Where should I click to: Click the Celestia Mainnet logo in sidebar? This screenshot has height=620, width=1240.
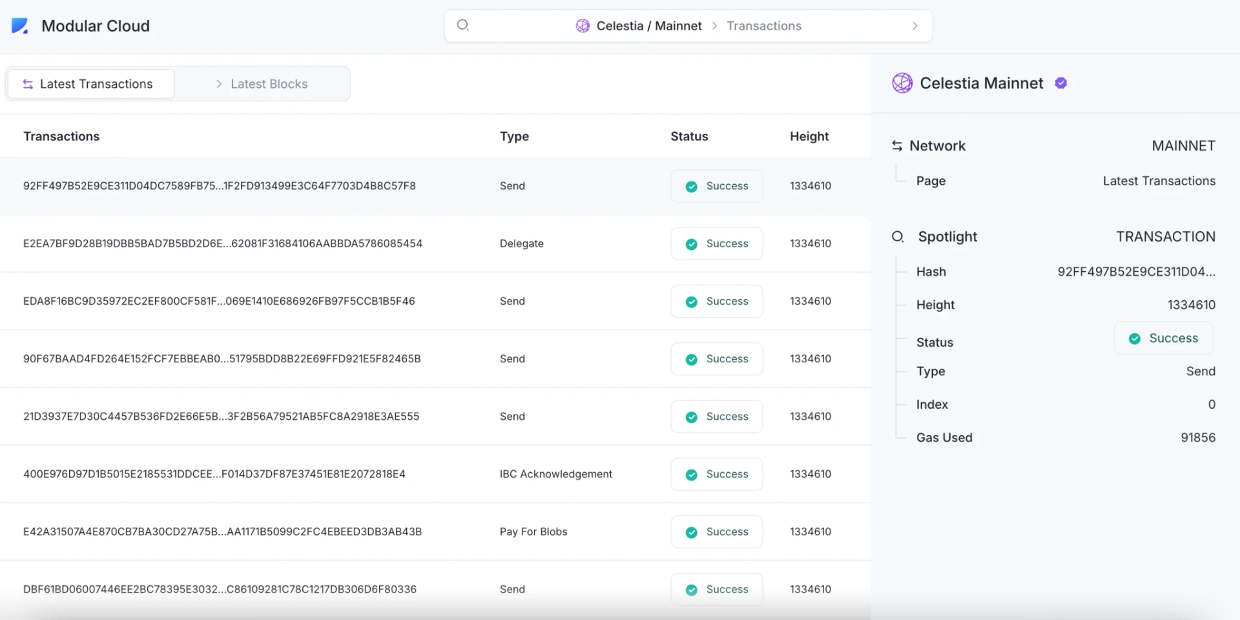click(x=902, y=83)
